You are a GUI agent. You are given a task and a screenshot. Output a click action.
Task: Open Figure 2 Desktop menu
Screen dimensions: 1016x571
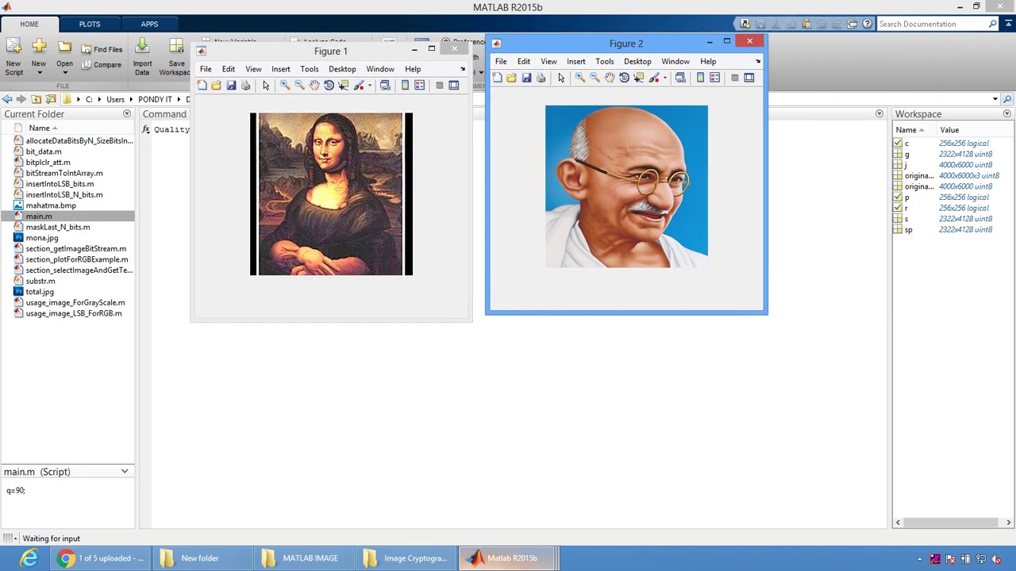coord(637,61)
